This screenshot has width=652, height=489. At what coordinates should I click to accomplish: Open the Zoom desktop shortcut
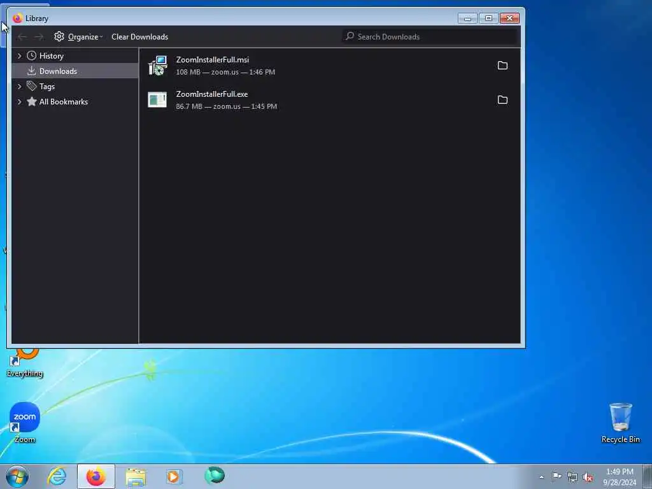point(25,422)
